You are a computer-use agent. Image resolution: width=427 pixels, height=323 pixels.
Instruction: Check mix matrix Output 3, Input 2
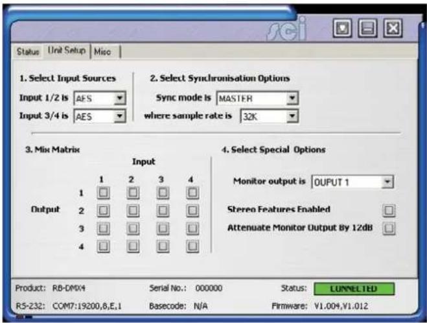click(x=133, y=228)
